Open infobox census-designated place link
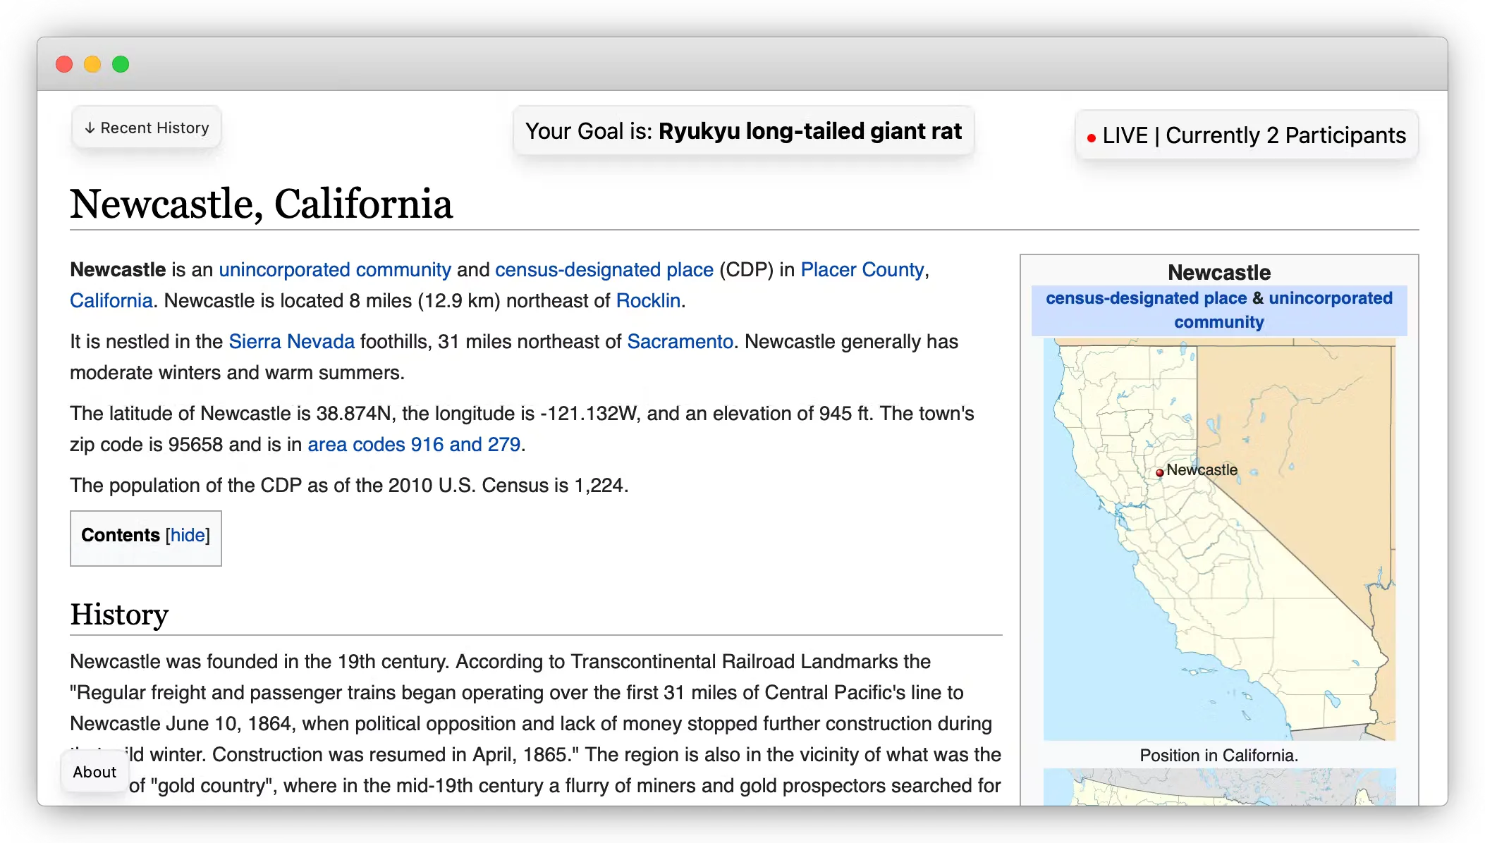This screenshot has height=843, width=1485. tap(1146, 298)
